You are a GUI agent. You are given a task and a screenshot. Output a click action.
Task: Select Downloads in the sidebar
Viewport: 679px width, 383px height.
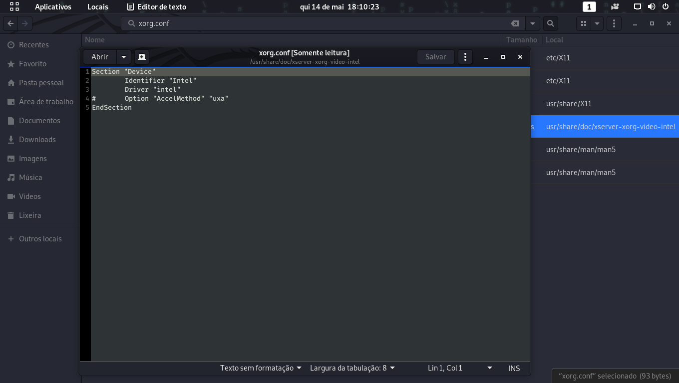(x=37, y=140)
